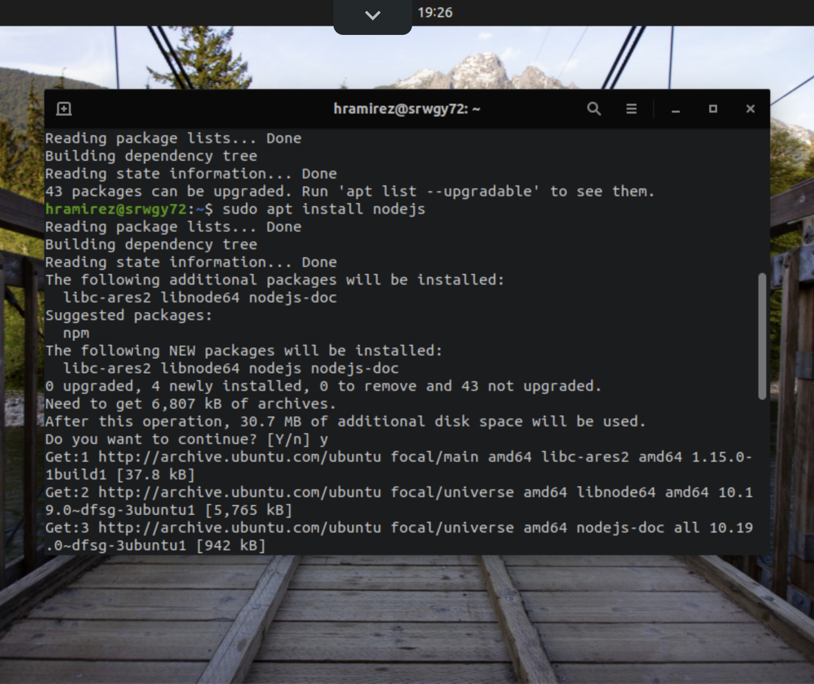This screenshot has height=684, width=814.
Task: Click the Get:3 archive.ubuntu.com URL
Action: [239, 528]
